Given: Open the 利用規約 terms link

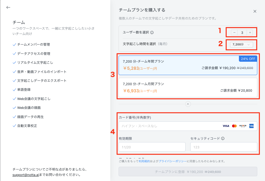Looking at the screenshot, I should click(x=144, y=161).
